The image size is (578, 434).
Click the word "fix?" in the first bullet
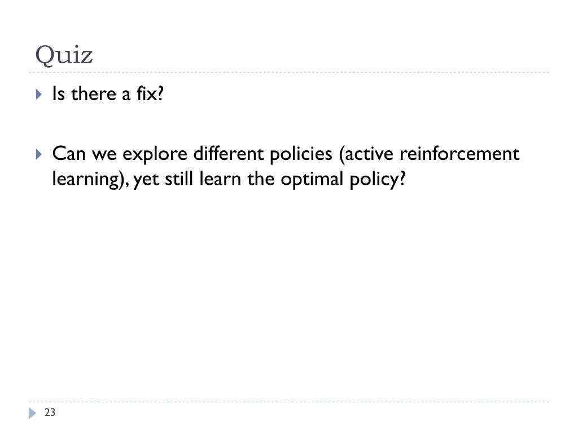[x=150, y=93]
